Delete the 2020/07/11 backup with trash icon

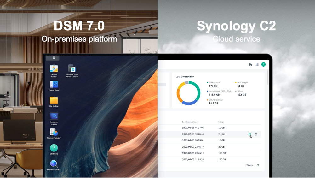(x=256, y=134)
